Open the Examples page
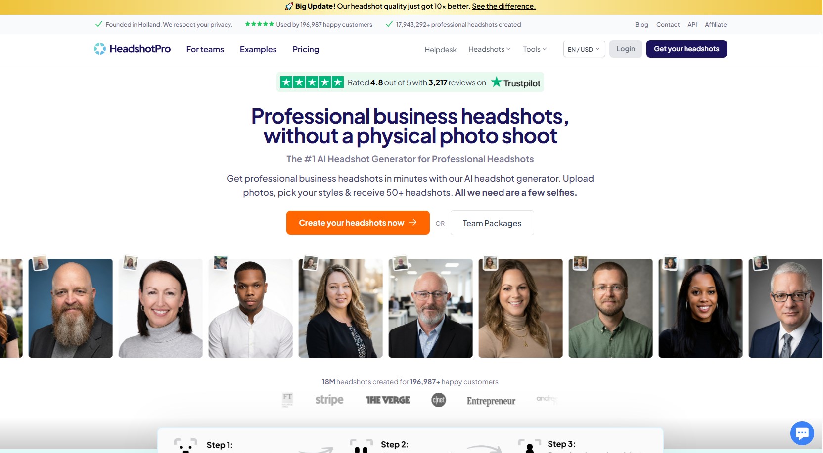The width and height of the screenshot is (823, 453). pos(258,49)
